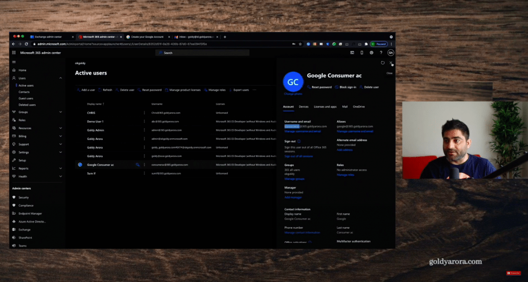
Task: Click Sign out of all sessions link
Action: [298, 156]
